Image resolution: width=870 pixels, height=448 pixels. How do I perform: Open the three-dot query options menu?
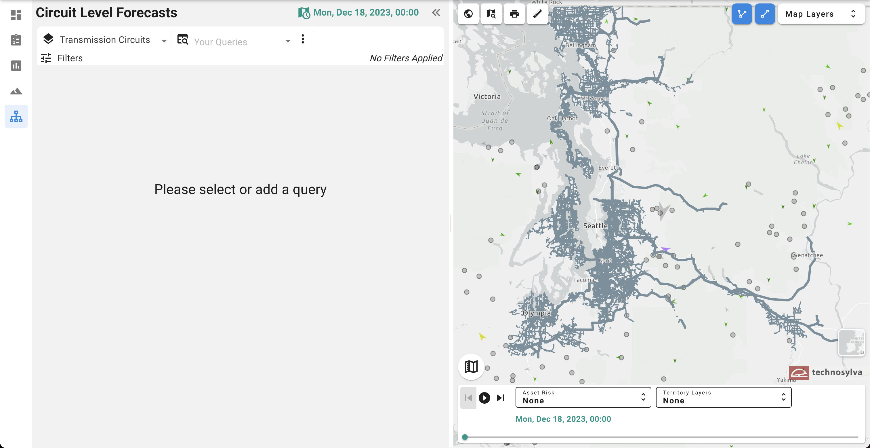(303, 39)
